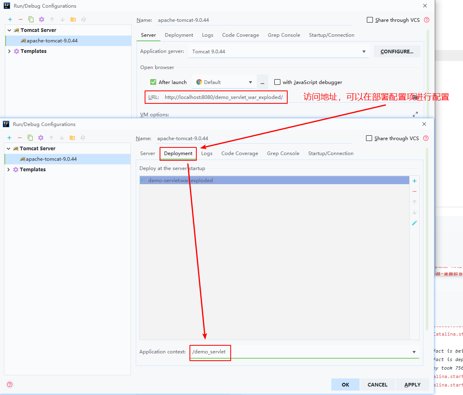Collapse Tomcat Server node in front dialog
This screenshot has width=463, height=395.
tap(8, 149)
